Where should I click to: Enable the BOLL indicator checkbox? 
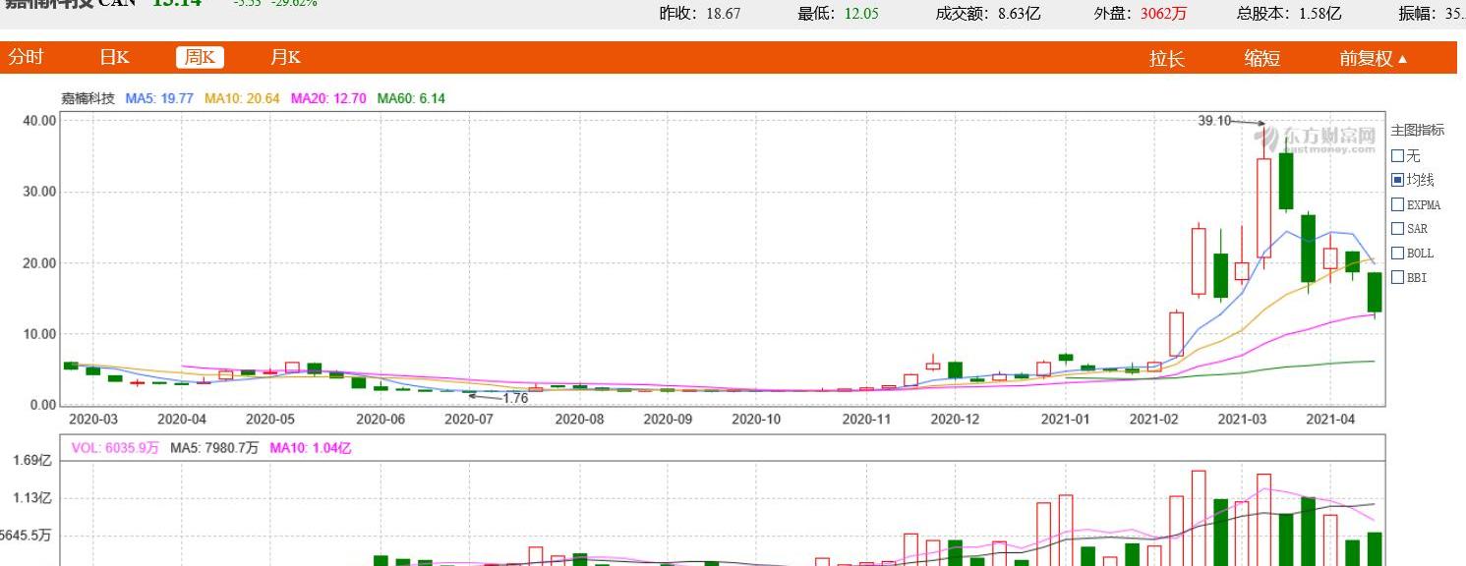1398,254
